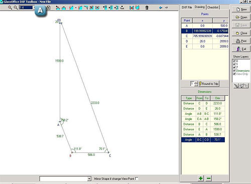Click the zoom in magnifier icon

pos(10,8)
